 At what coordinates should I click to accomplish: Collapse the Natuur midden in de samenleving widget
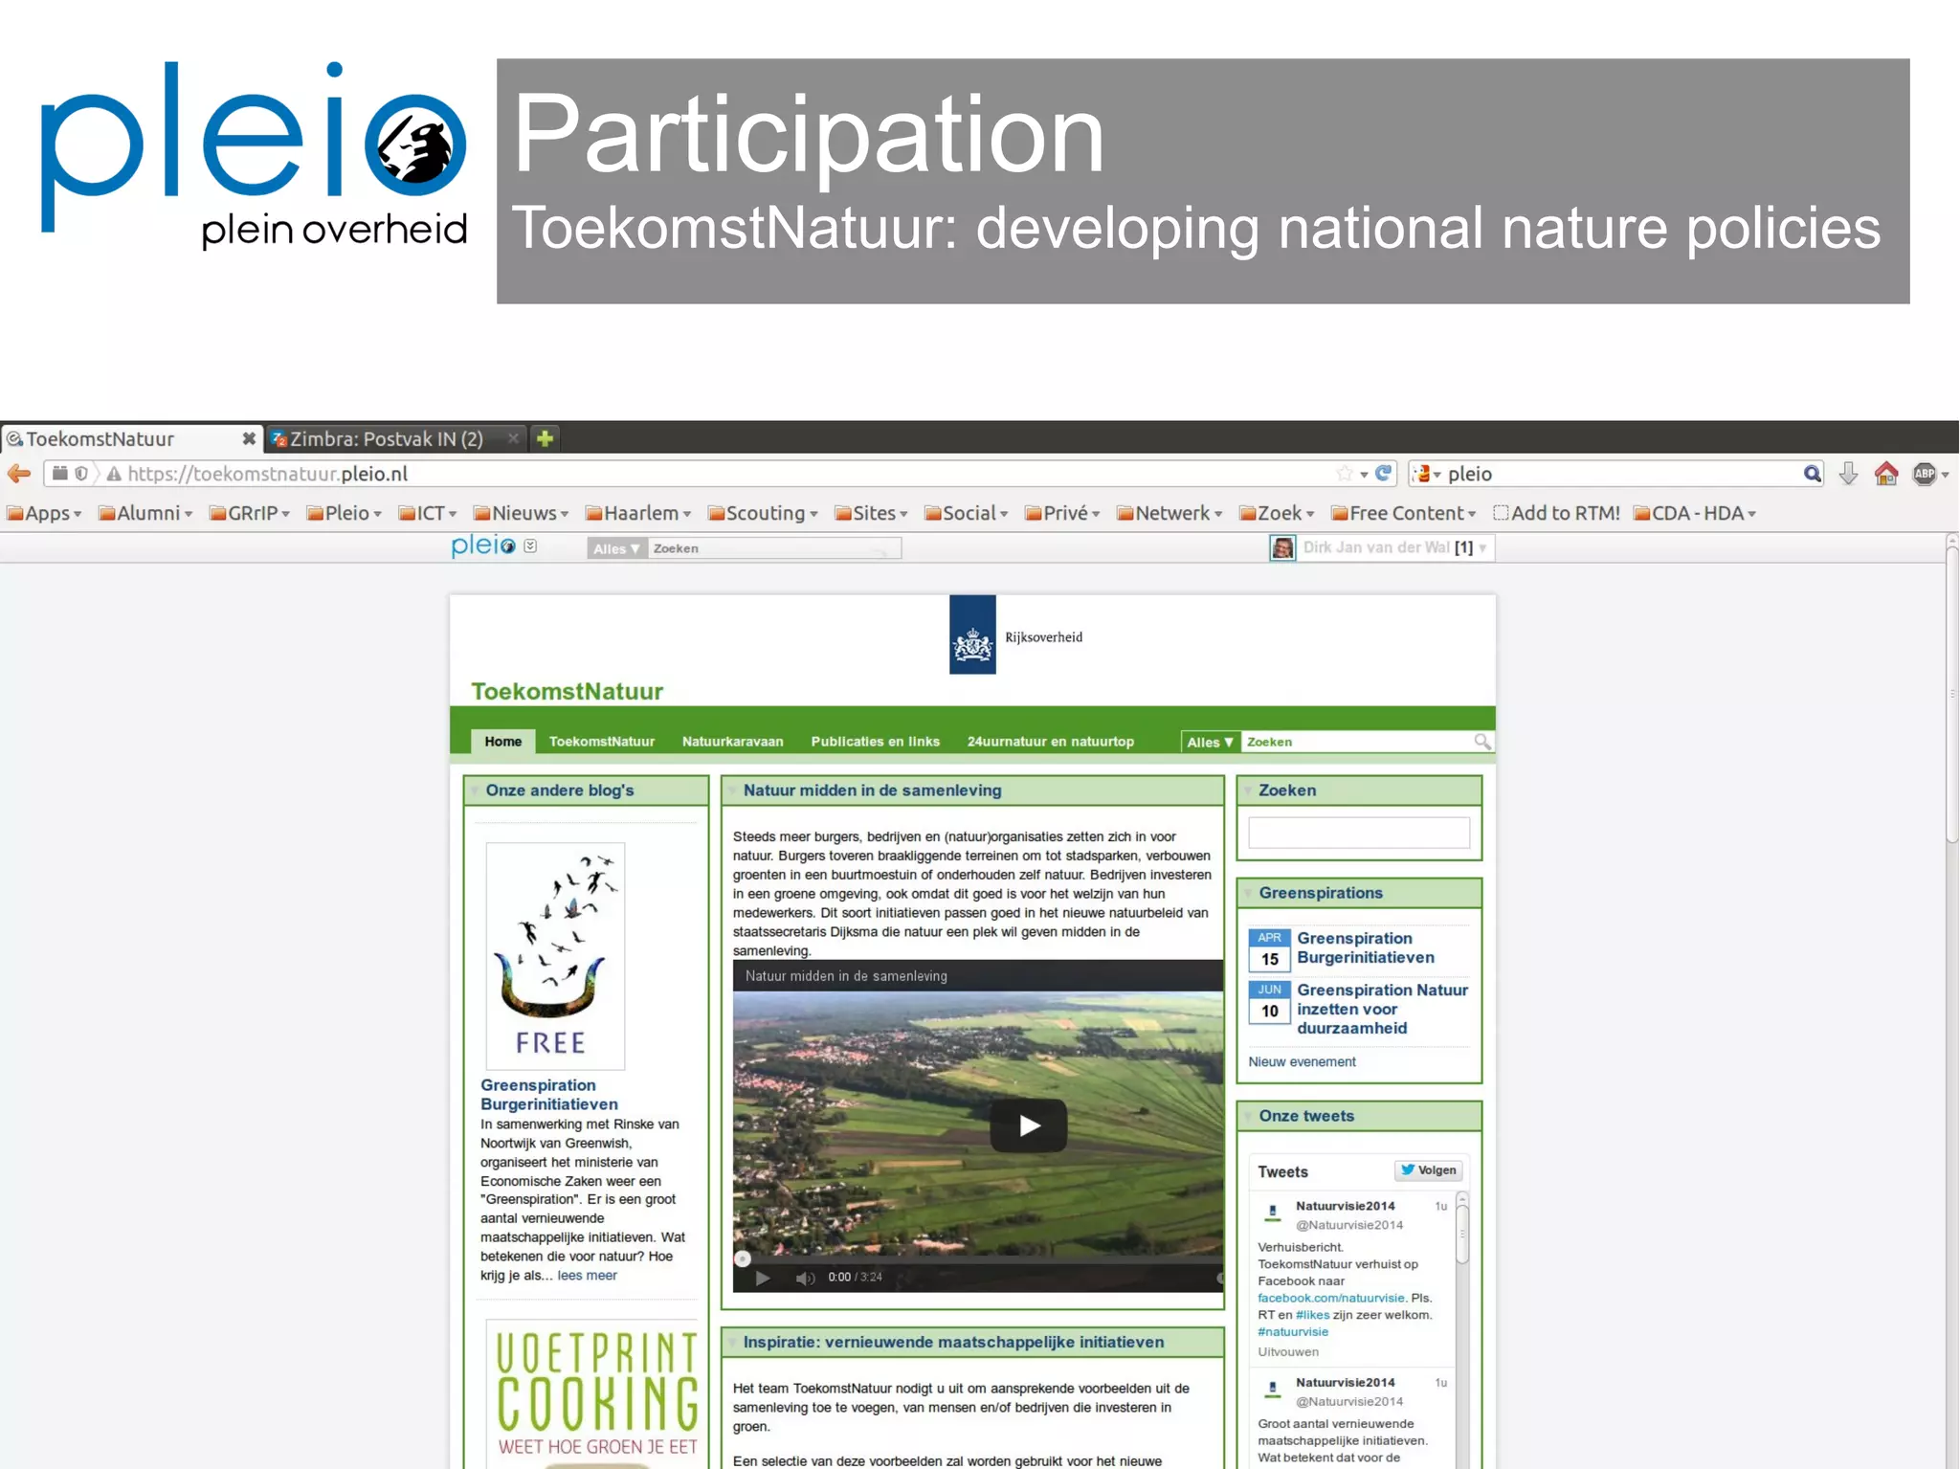[x=732, y=790]
